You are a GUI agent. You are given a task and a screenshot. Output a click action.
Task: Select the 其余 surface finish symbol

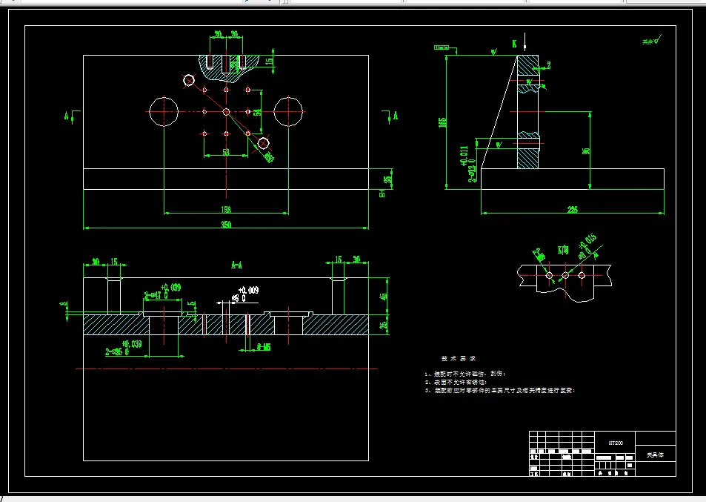coord(651,41)
